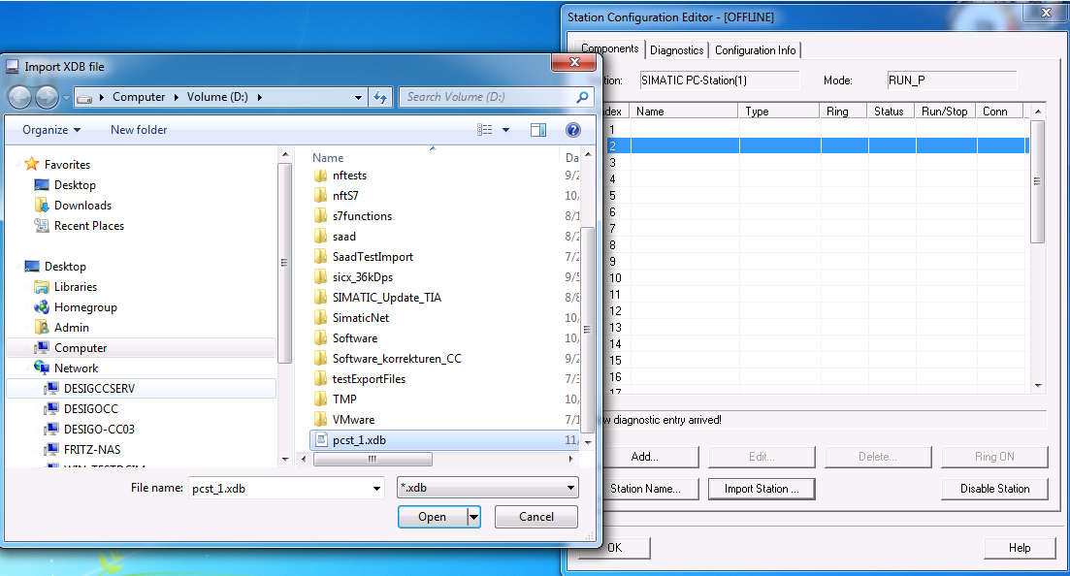This screenshot has height=576, width=1070.
Task: Expand the File name combo box arrow
Action: pos(377,489)
